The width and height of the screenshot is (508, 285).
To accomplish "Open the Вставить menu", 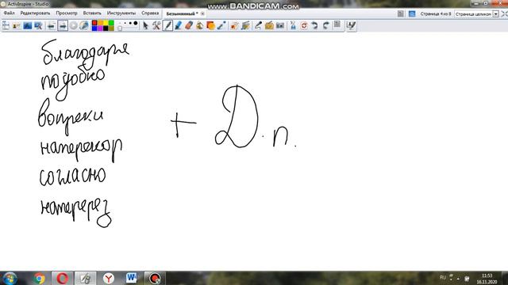I will point(92,13).
